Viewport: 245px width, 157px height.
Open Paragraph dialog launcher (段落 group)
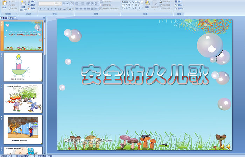(119, 14)
